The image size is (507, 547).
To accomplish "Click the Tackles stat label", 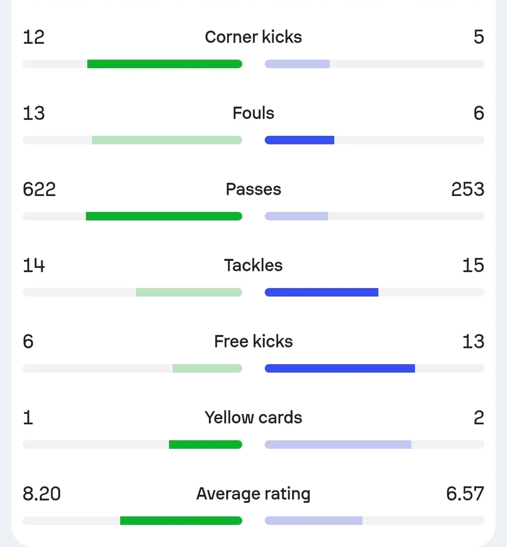I will pyautogui.click(x=253, y=265).
